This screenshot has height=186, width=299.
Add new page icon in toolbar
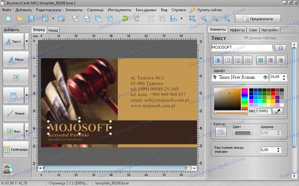coord(45,19)
